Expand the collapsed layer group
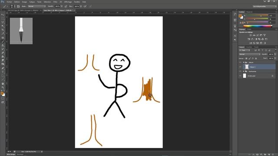Viewport: 278px width, 156px height. (243, 71)
